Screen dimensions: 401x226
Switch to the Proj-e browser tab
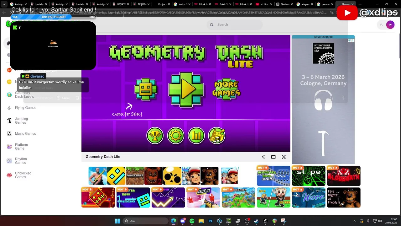point(162,4)
